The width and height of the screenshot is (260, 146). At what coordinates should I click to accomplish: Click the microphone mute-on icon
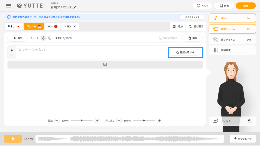pyautogui.click(x=43, y=38)
